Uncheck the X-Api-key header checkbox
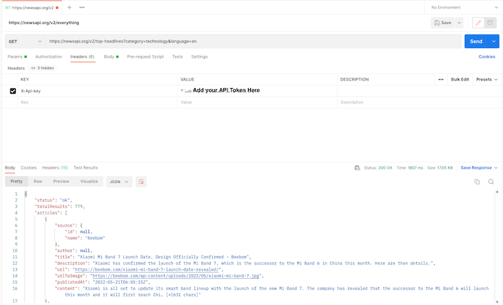Screen dimensions: 503x305 coord(13,91)
